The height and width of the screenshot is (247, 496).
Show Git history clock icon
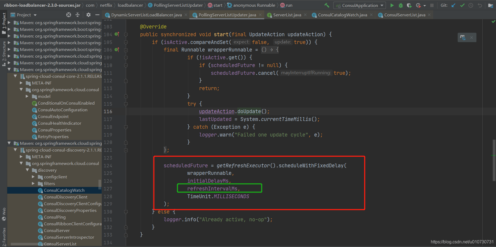[471, 5]
